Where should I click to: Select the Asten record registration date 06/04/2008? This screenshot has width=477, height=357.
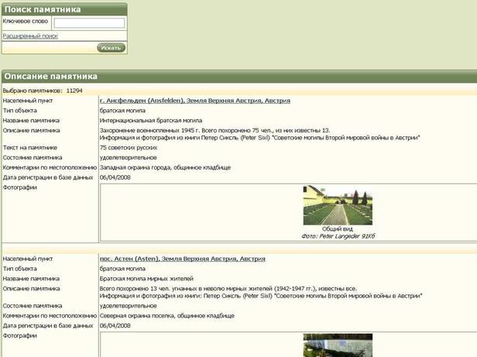coord(115,326)
